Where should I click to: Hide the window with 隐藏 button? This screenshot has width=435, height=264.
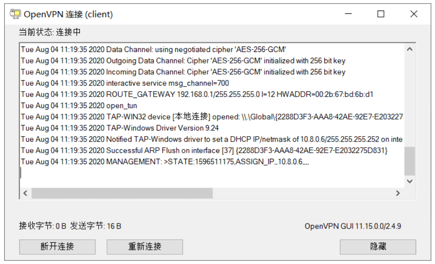pos(378,247)
